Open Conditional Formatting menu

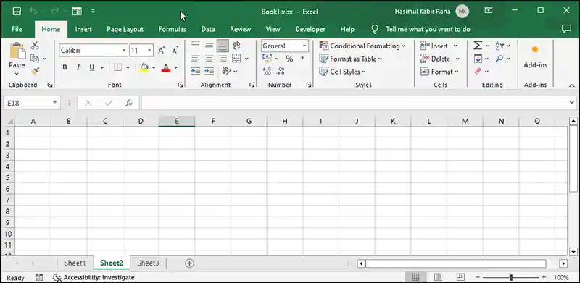click(x=362, y=46)
